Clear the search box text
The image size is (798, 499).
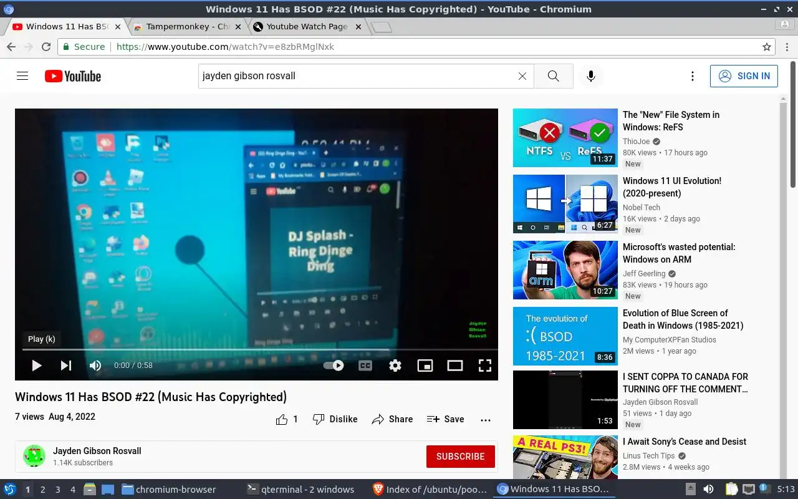[522, 76]
